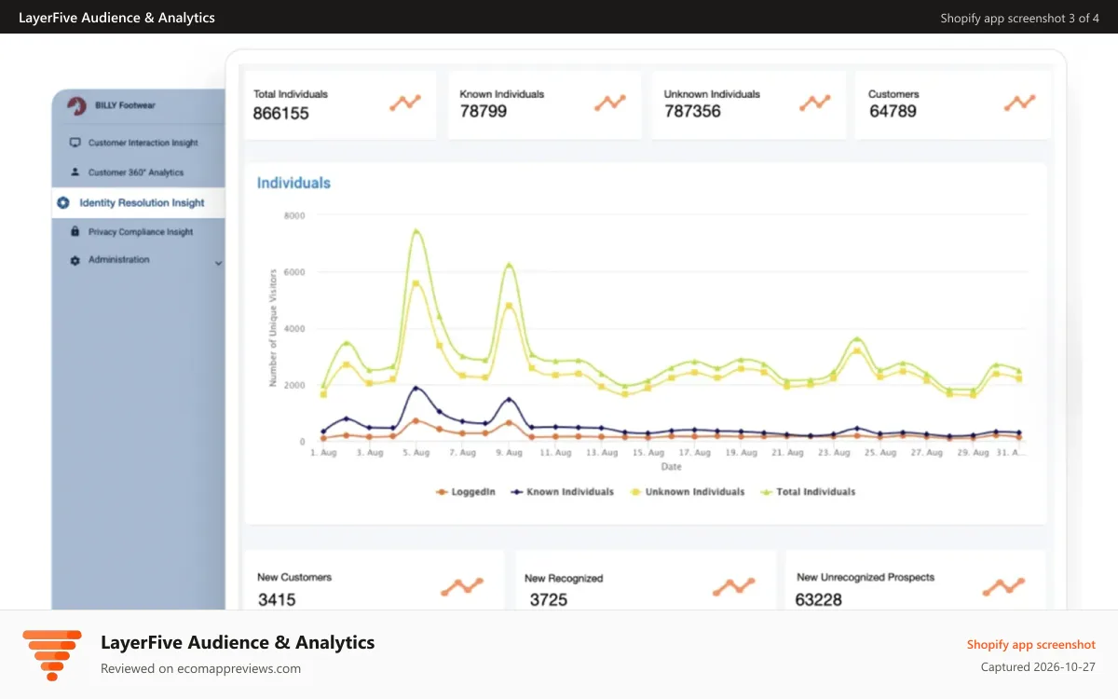Viewport: 1118px width, 699px height.
Task: Click the trend icon on Customers card
Action: [1019, 103]
